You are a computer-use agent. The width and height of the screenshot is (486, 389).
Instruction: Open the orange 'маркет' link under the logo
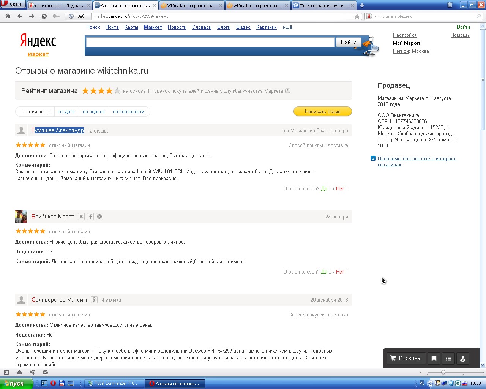pyautogui.click(x=38, y=54)
